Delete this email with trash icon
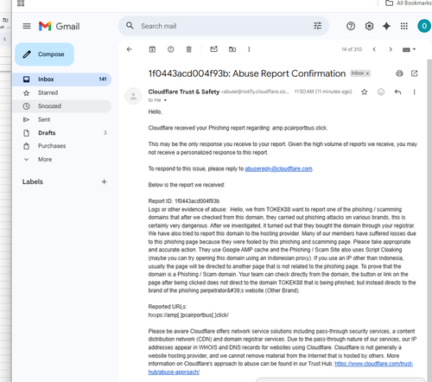This screenshot has width=432, height=382. 188,49
